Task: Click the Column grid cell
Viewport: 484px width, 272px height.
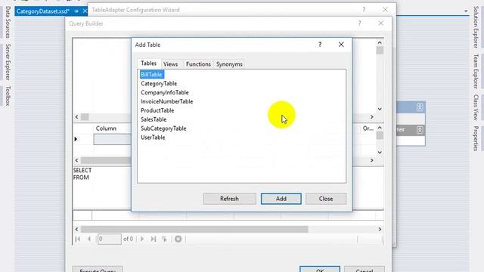Action: click(x=113, y=139)
